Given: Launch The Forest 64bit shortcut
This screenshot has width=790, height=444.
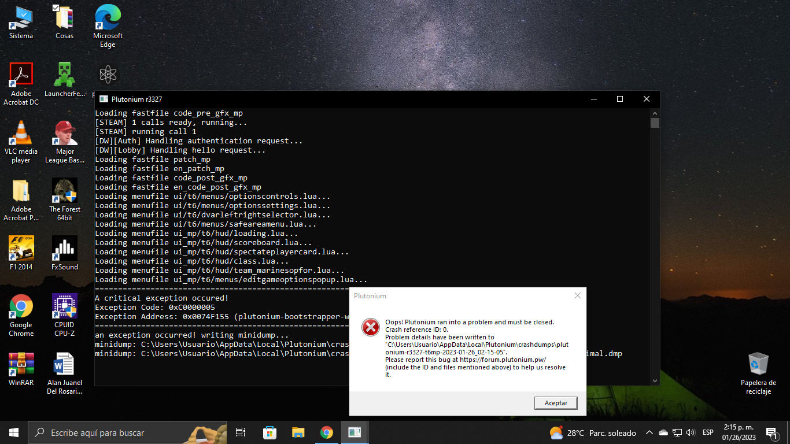Looking at the screenshot, I should pos(65,200).
